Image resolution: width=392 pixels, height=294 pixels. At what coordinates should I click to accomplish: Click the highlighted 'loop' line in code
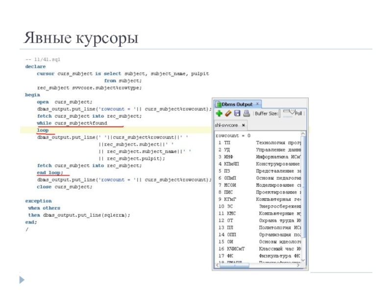43,130
